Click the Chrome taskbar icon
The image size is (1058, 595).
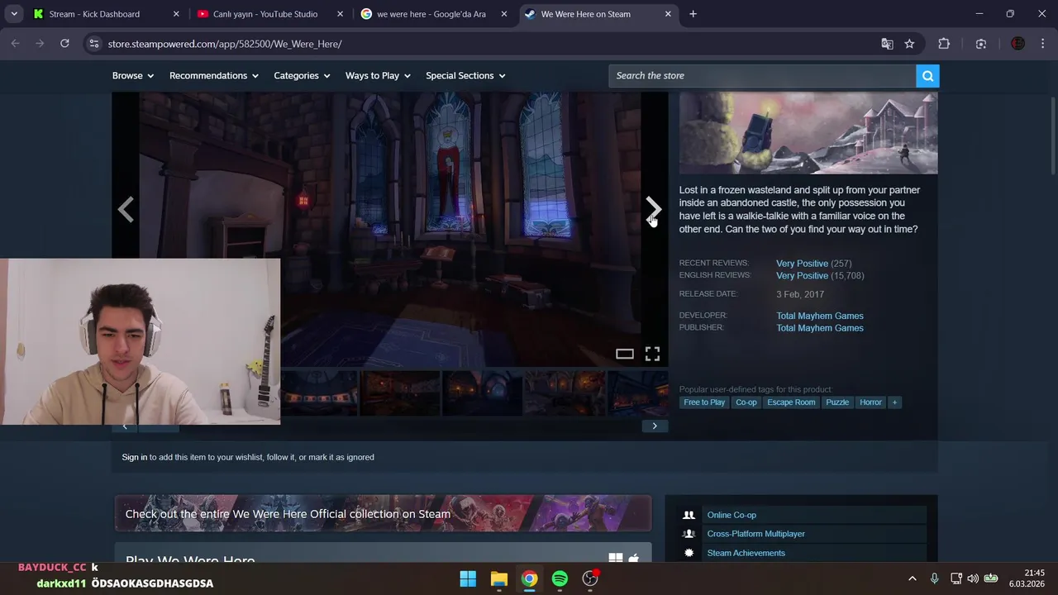point(529,578)
